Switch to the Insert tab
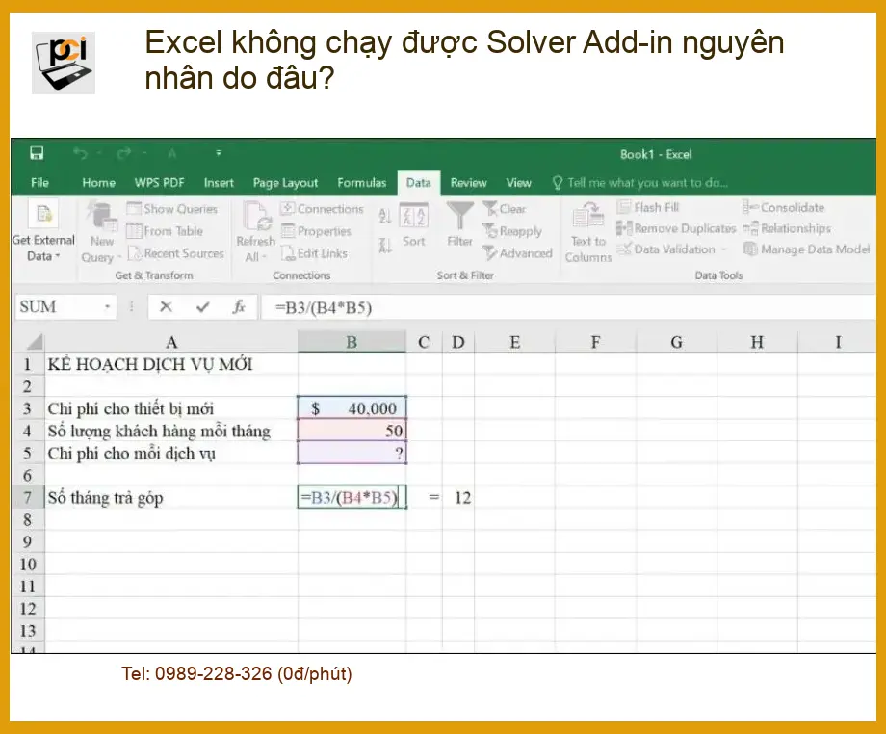886x734 pixels. 219,182
